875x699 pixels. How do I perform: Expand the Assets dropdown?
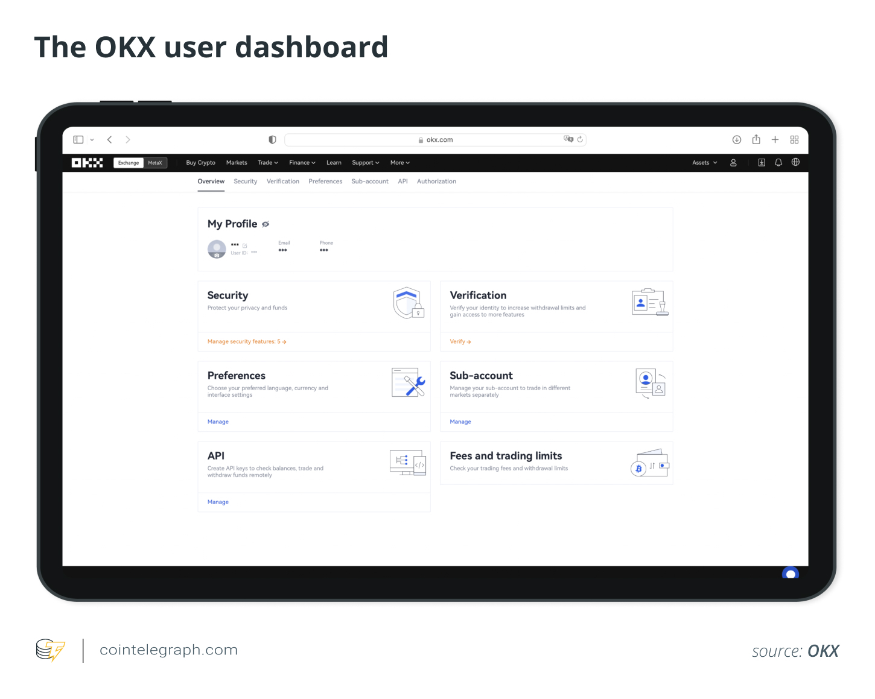705,163
